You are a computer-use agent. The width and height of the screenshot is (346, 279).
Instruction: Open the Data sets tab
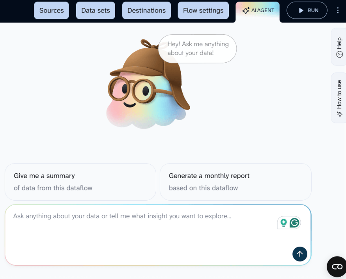(x=95, y=10)
